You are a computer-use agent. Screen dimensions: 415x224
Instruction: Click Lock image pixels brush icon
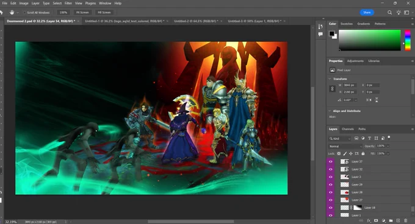click(x=345, y=153)
